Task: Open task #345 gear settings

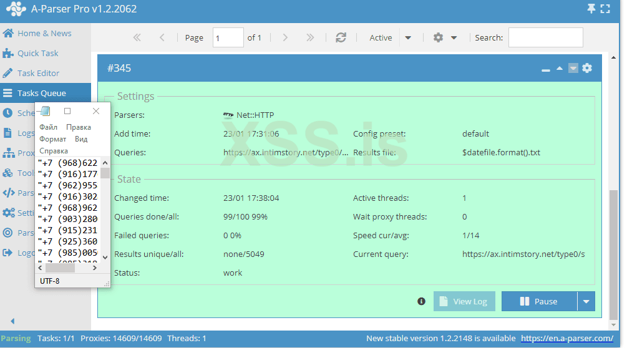Action: pyautogui.click(x=587, y=68)
